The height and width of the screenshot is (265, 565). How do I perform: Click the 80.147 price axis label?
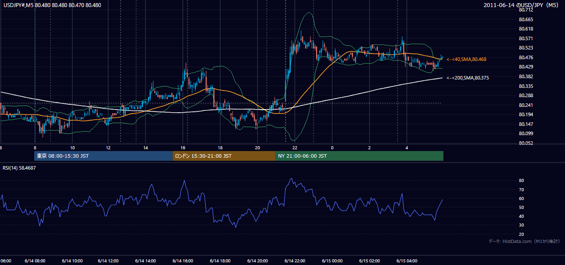point(526,124)
